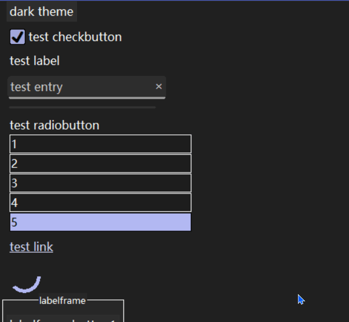Choose radio option 3
Screen dimensions: 349x322
[100, 183]
